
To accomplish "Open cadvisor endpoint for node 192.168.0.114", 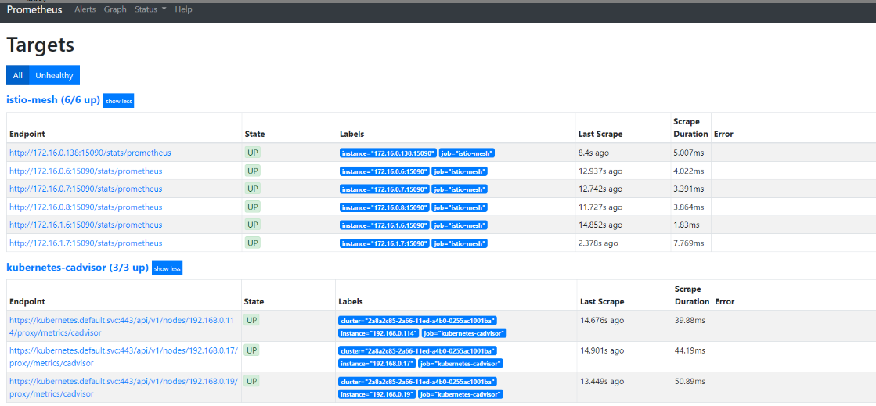I will click(124, 327).
